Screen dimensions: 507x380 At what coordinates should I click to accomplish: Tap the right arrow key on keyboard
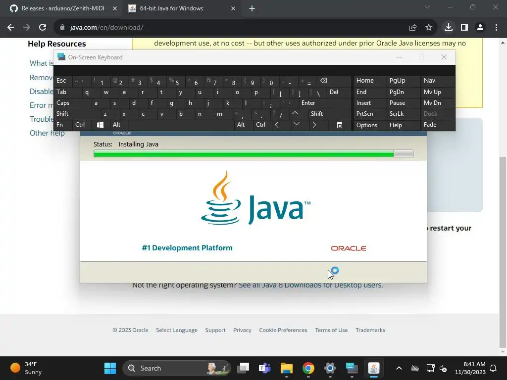coord(314,125)
